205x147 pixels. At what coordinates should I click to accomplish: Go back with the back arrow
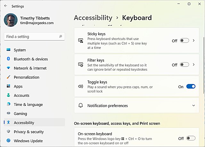[x=6, y=6]
